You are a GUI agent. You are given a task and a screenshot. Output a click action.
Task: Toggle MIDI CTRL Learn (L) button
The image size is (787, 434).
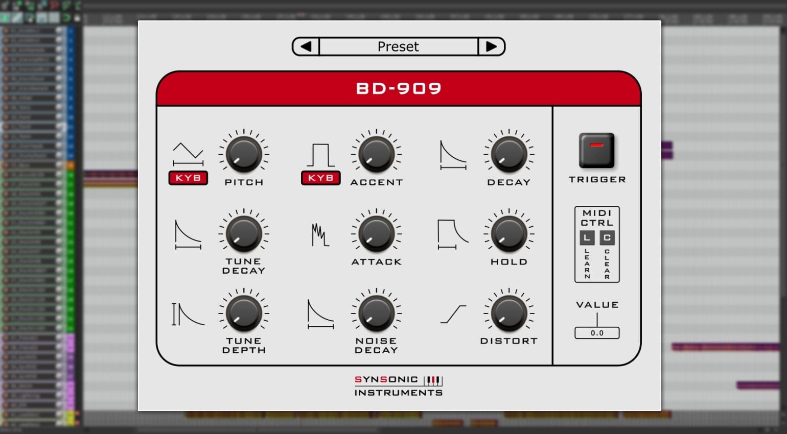tap(587, 237)
